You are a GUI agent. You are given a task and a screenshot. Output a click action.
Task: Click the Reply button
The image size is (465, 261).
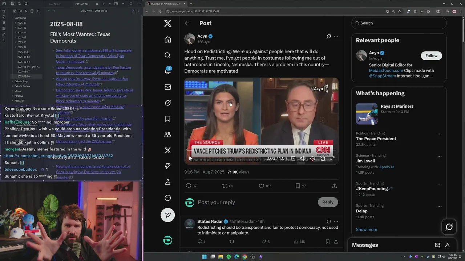[x=328, y=202]
